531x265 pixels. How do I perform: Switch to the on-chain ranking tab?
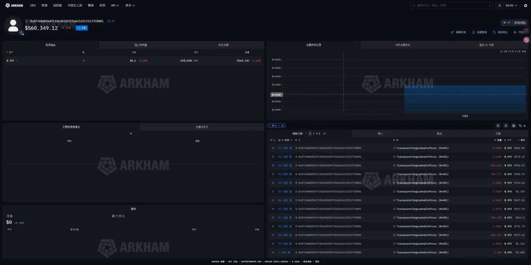(x=141, y=45)
